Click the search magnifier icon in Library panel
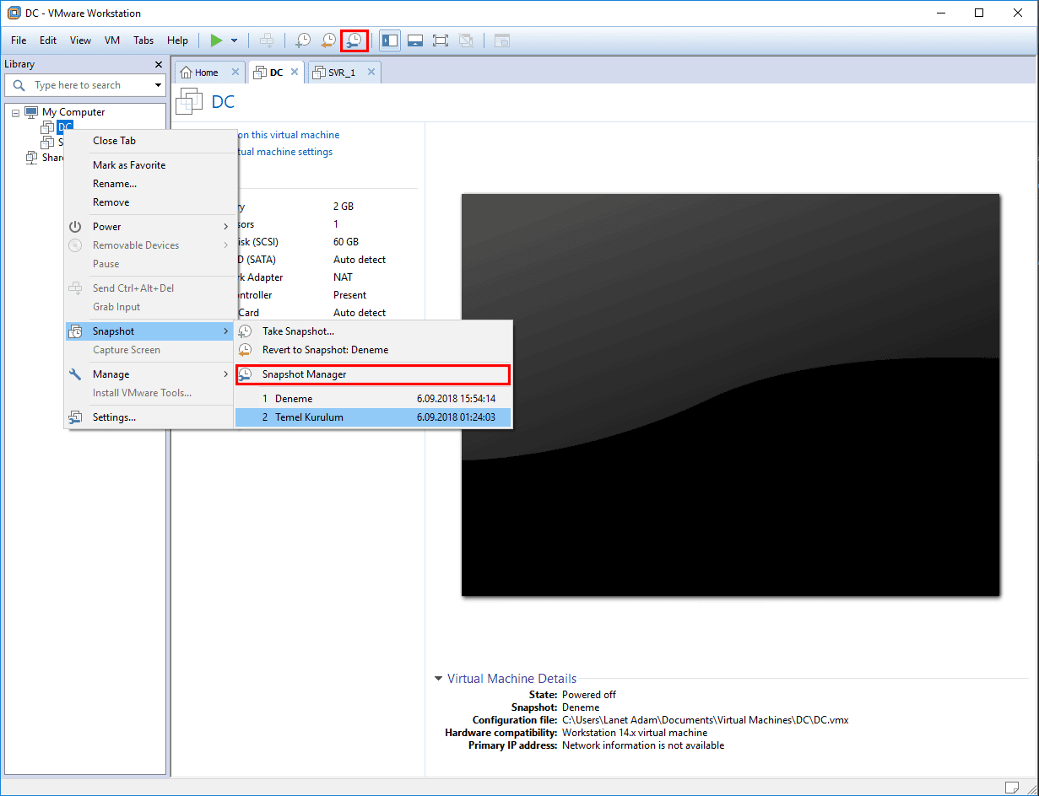 pos(19,84)
